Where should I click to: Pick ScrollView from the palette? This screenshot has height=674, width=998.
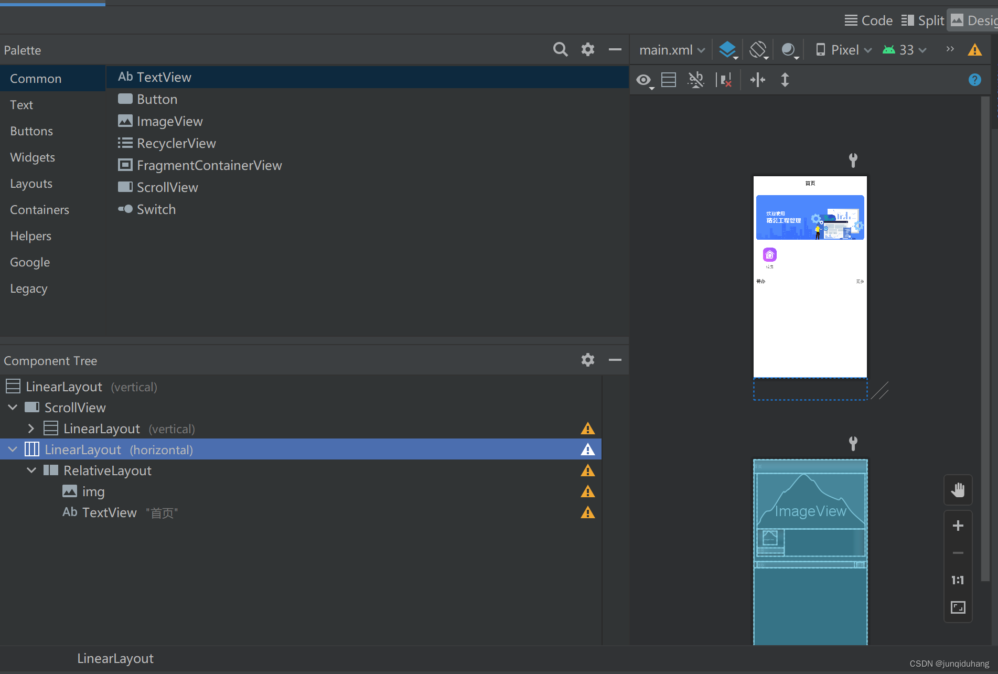367,187
